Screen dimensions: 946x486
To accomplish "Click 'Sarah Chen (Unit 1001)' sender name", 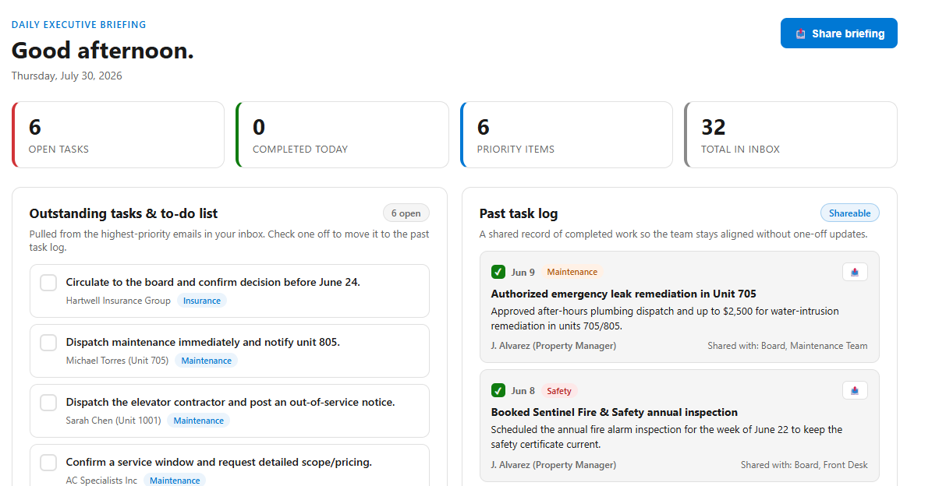I will tap(113, 421).
